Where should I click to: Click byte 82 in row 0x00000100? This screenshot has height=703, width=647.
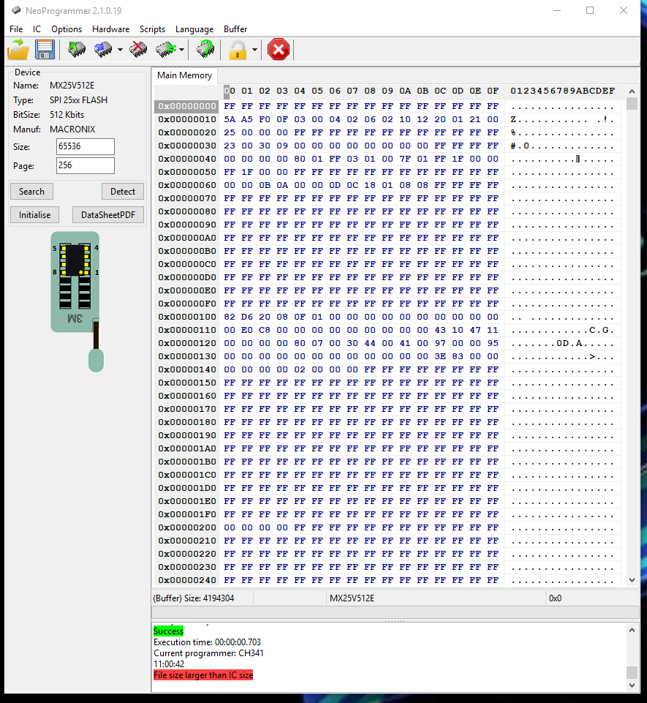pos(230,317)
